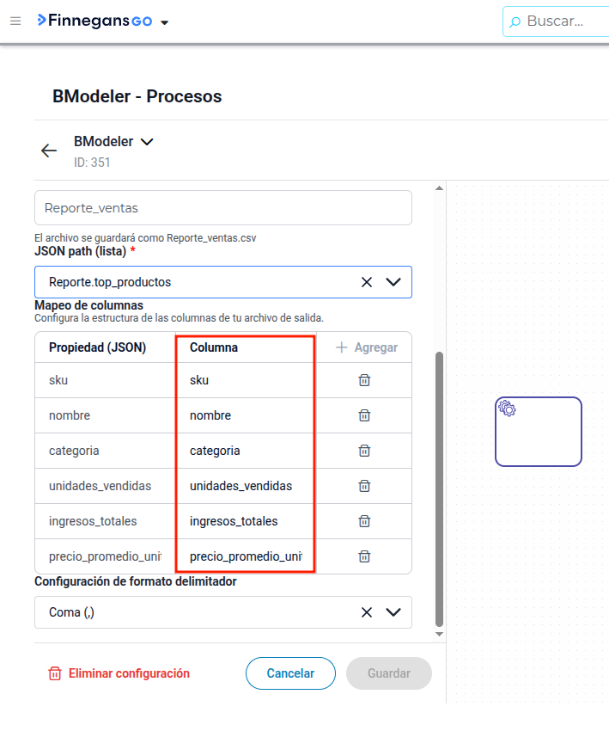Image resolution: width=609 pixels, height=731 pixels.
Task: Go back with the left arrow
Action: tap(49, 150)
